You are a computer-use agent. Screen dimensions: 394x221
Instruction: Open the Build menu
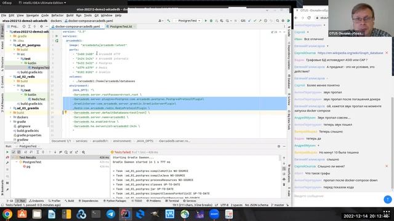(70, 15)
